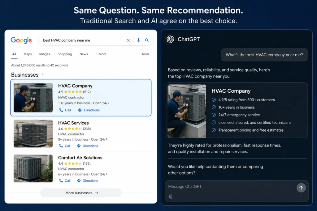The height and width of the screenshot is (211, 317).
Task: Click the Google logo
Action: tap(21, 40)
